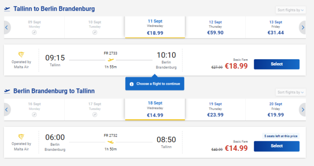Click the Malta Air harp logo on FR 2733

click(x=21, y=54)
